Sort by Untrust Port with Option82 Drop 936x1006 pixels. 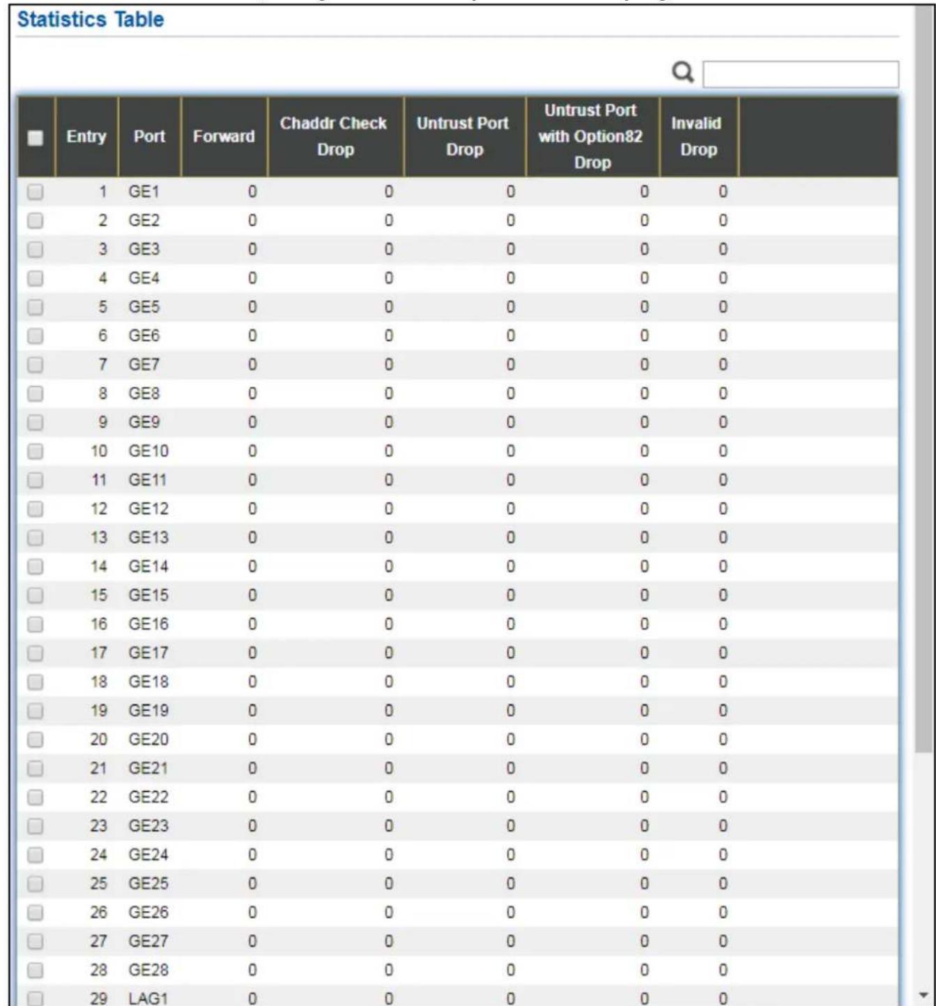[x=592, y=137]
